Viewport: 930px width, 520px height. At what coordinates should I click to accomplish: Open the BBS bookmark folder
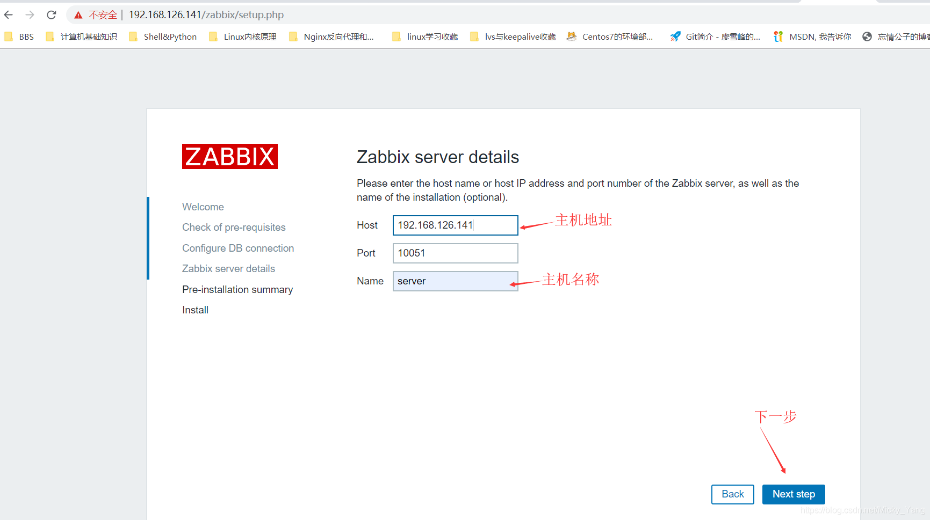pyautogui.click(x=19, y=36)
